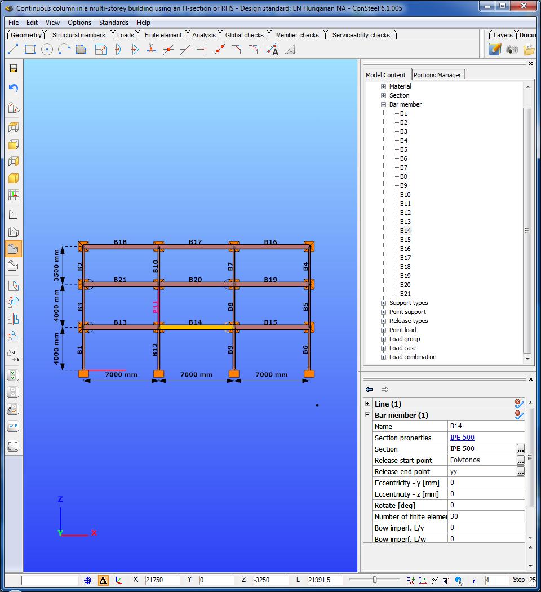
Task: Open the Layers tab
Action: [503, 35]
